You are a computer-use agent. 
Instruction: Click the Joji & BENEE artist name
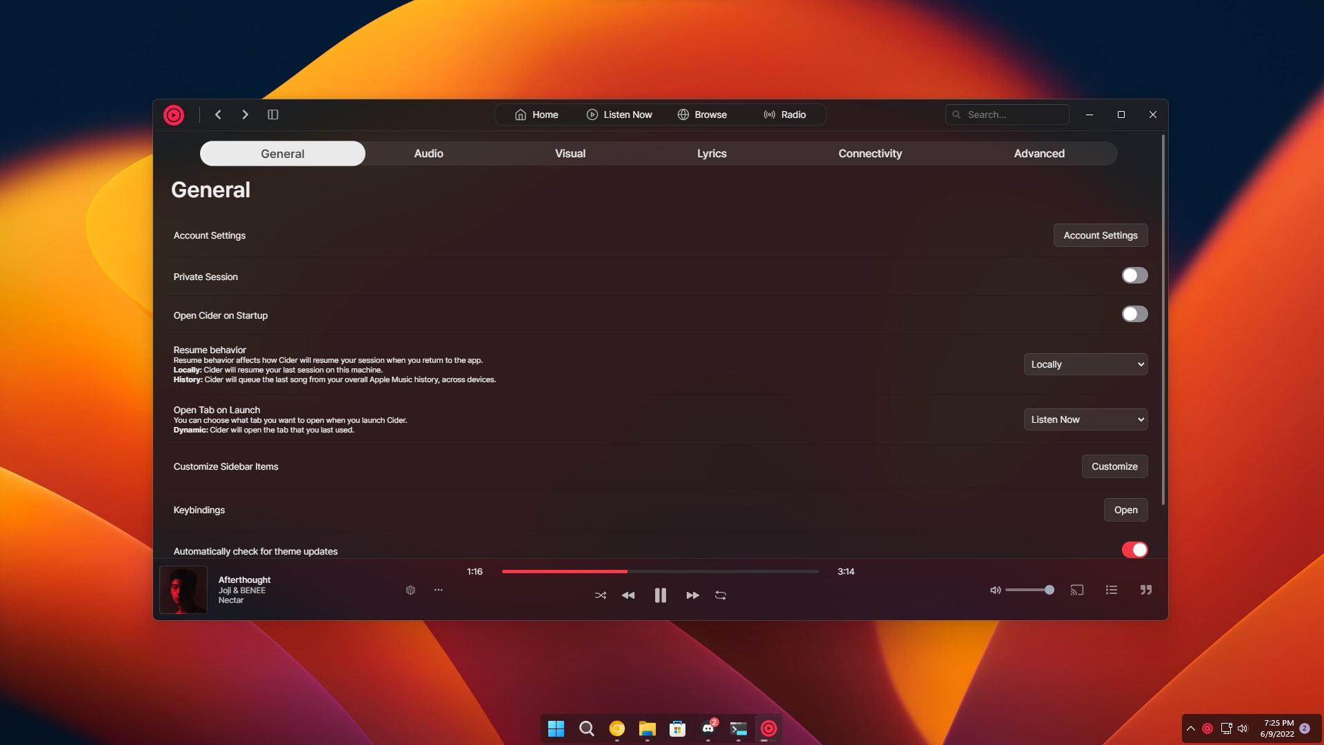coord(242,590)
